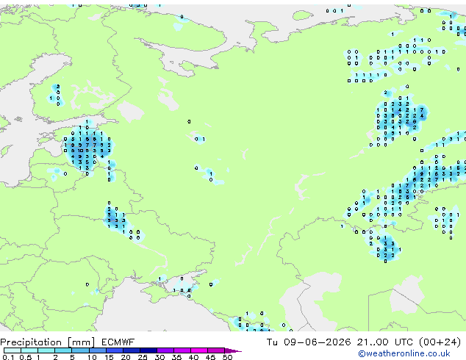Click the 'Tu 09-06-2026' date text

point(309,342)
